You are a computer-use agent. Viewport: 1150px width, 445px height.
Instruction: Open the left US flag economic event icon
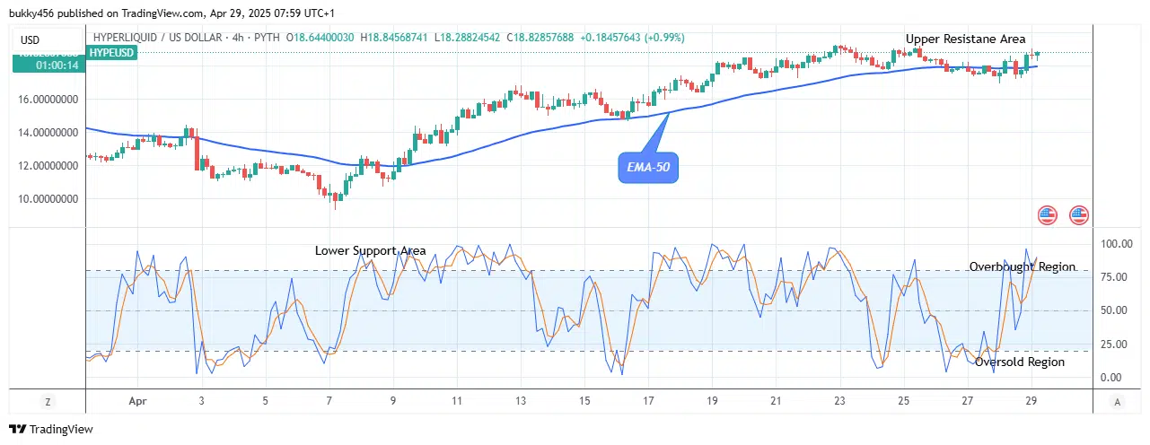click(x=1048, y=214)
